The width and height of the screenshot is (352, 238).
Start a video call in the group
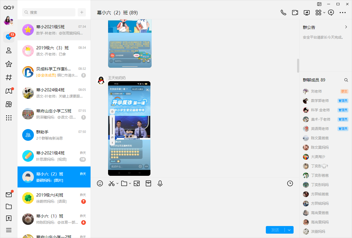[295, 13]
